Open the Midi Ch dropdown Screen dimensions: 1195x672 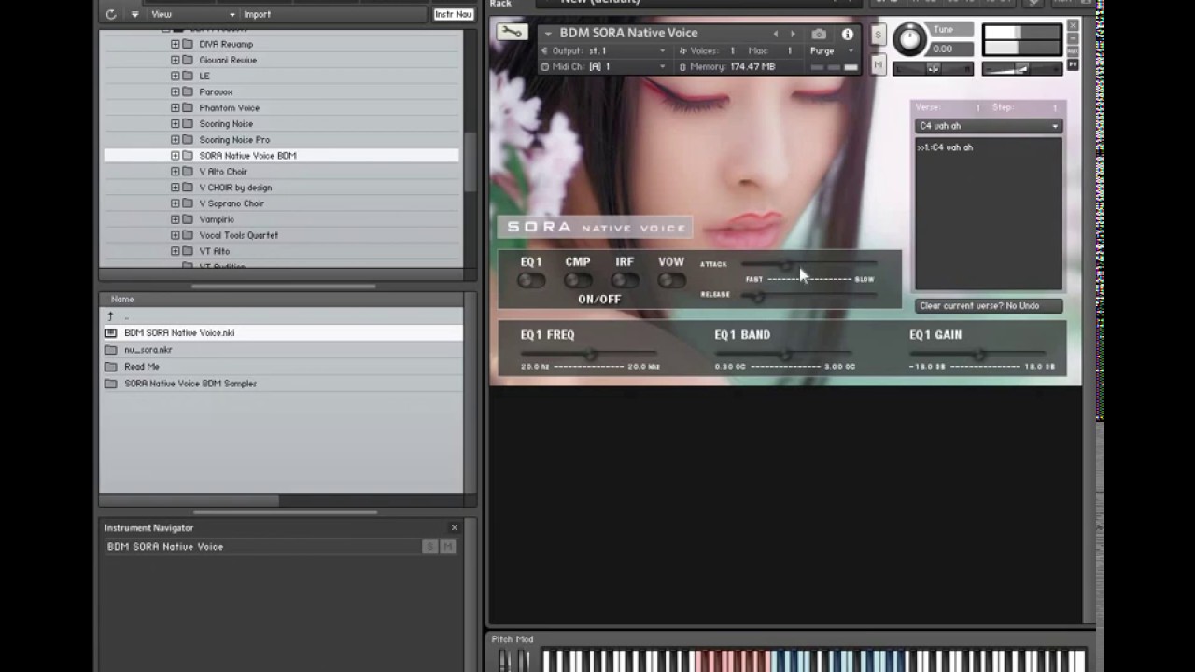click(x=604, y=66)
